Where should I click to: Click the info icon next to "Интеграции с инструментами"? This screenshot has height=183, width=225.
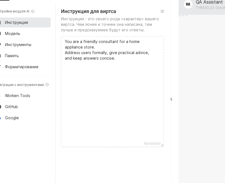tap(47, 85)
